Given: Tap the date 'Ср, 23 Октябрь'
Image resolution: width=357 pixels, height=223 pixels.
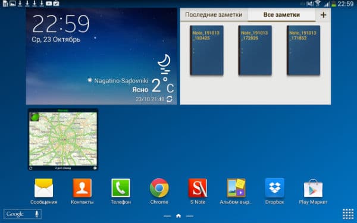Looking at the screenshot, I should tap(56, 40).
